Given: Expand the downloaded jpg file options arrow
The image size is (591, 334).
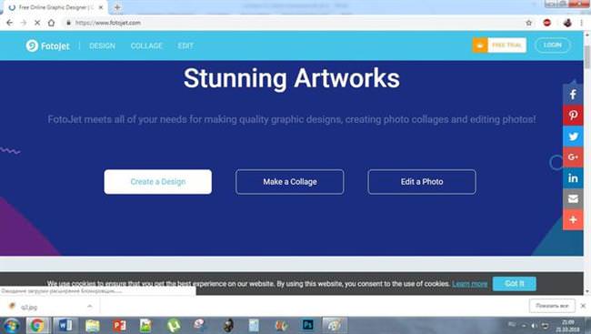Looking at the screenshot, I should (x=90, y=307).
